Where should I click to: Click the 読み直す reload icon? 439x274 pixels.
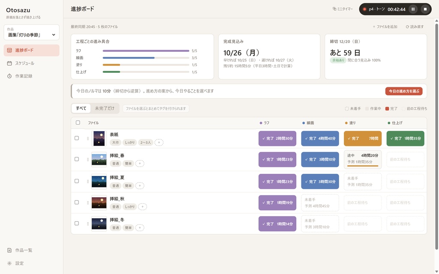pyautogui.click(x=407, y=27)
